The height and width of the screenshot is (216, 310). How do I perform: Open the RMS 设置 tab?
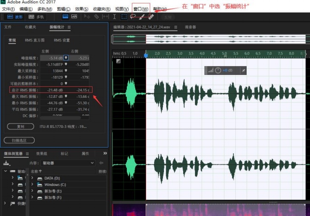62,40
